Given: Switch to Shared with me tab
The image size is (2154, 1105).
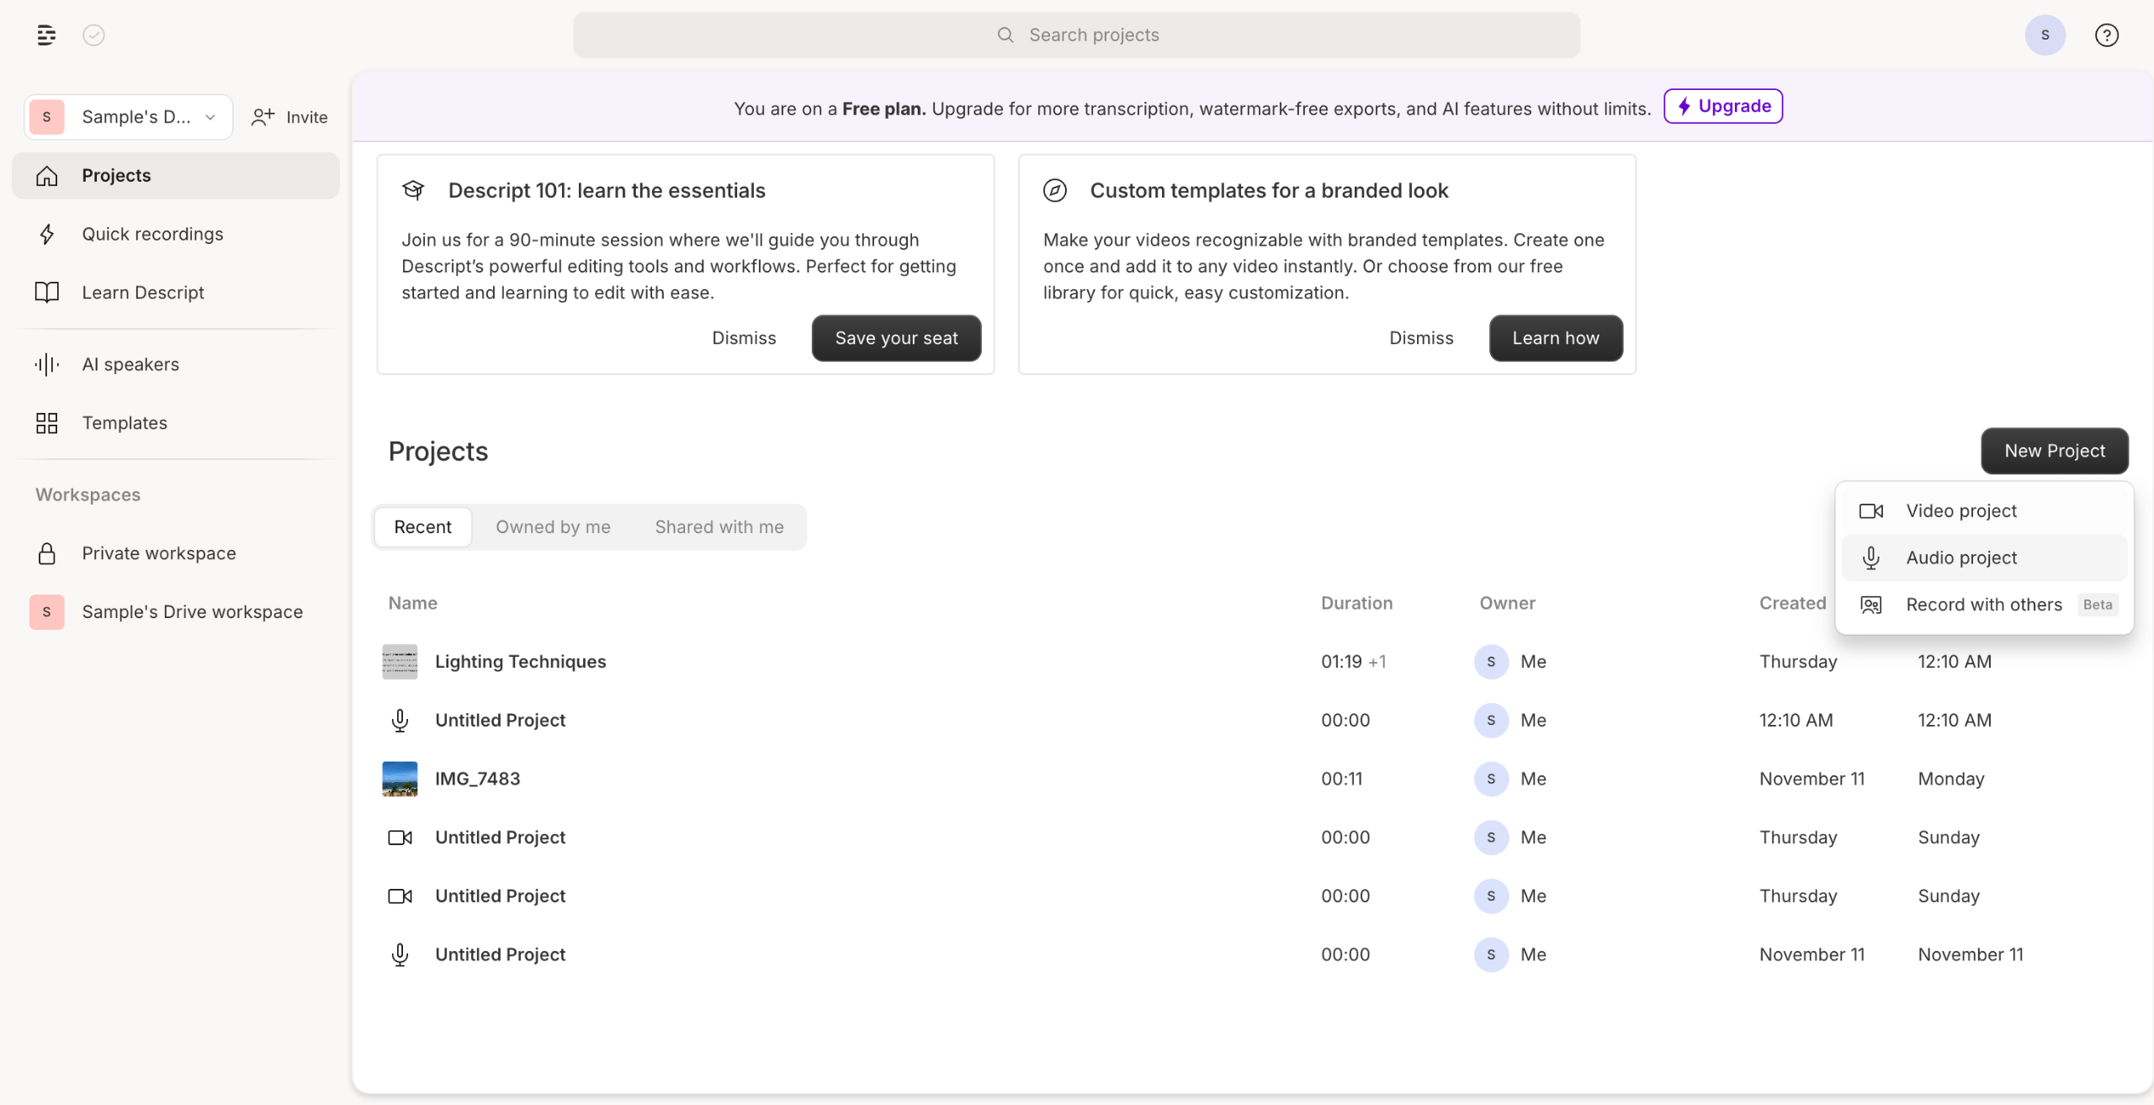Looking at the screenshot, I should [x=719, y=526].
